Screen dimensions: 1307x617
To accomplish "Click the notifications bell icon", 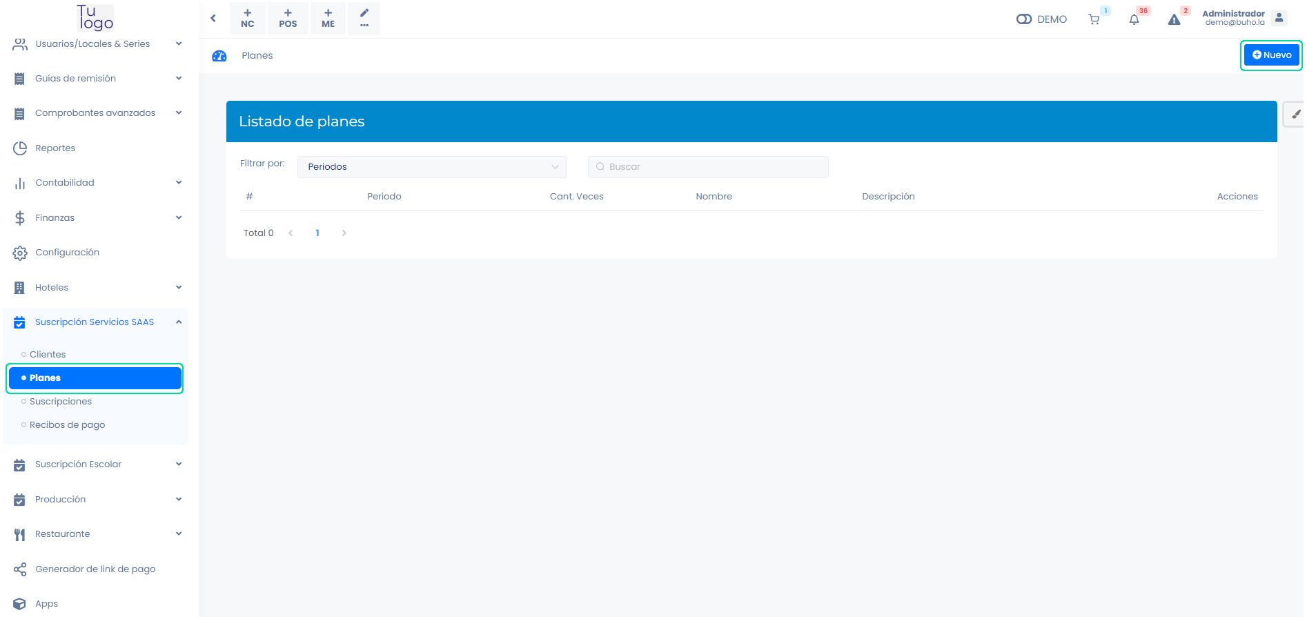I will (1134, 19).
